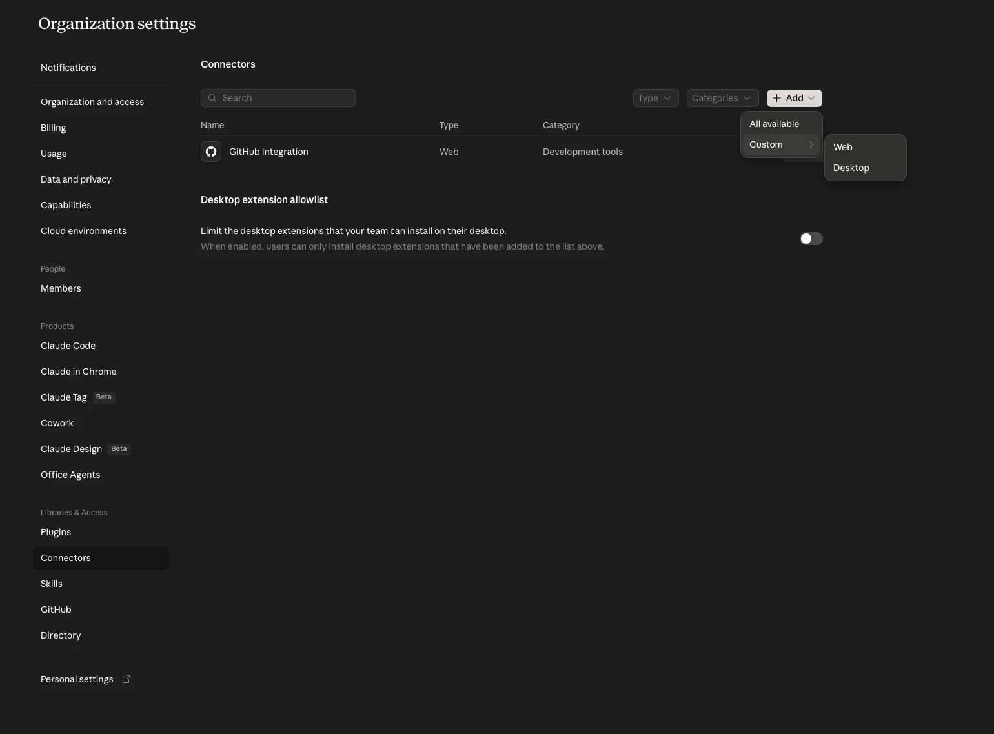Open the Usage section

(x=101, y=154)
